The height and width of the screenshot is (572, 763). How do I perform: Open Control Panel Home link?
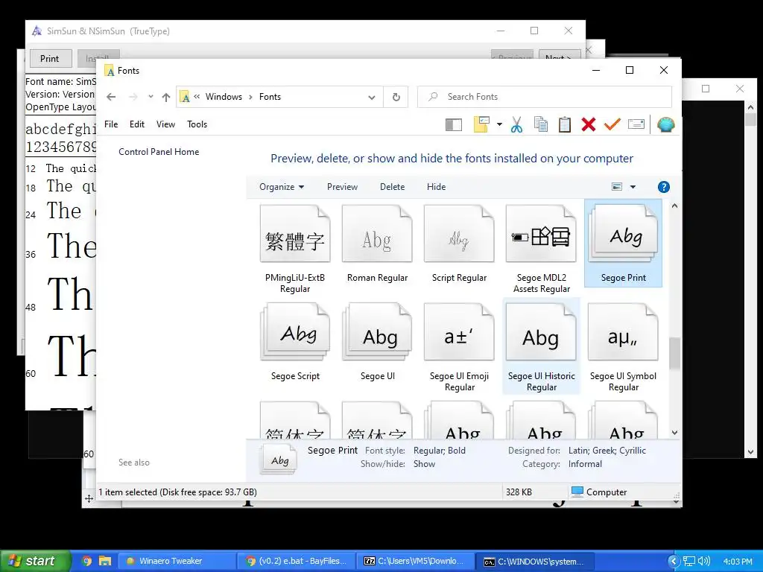point(159,152)
